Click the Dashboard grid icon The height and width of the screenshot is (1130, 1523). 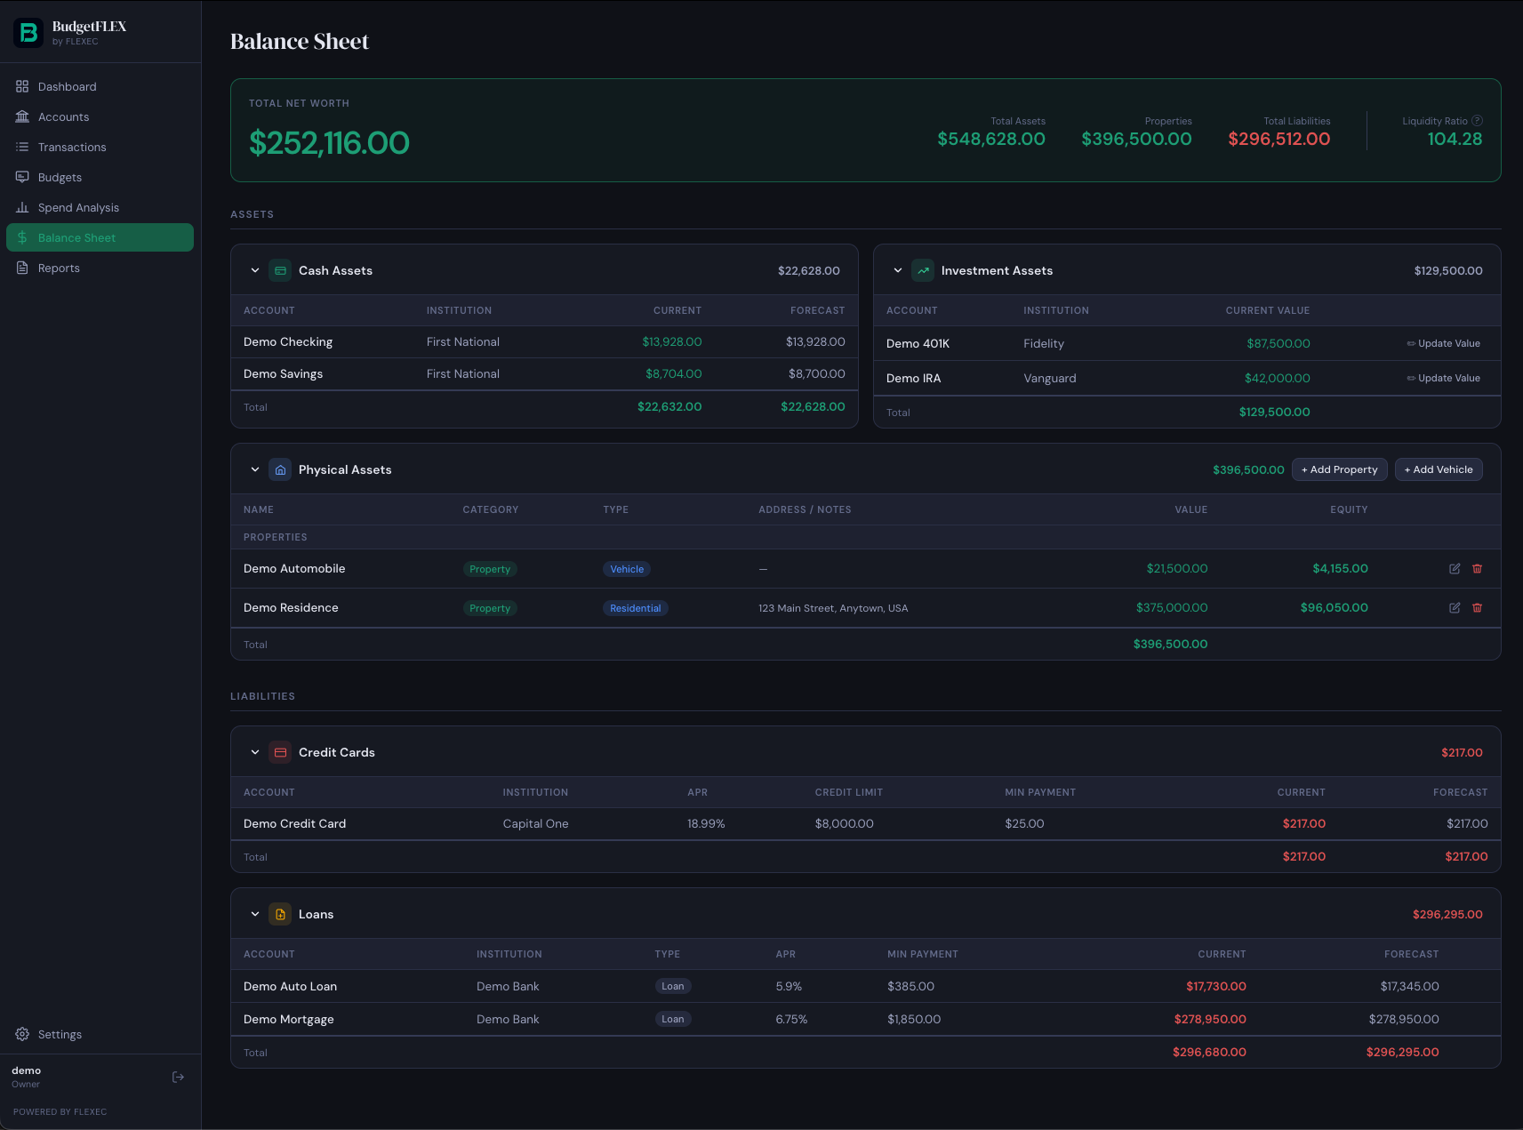[22, 86]
